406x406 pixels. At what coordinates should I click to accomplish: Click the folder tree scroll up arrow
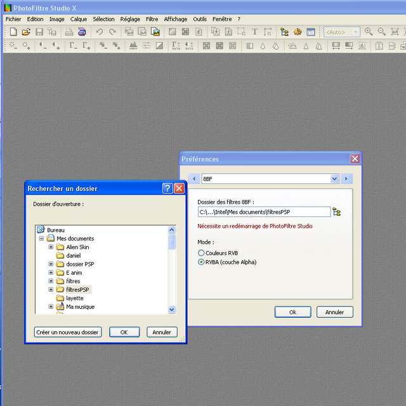point(172,230)
